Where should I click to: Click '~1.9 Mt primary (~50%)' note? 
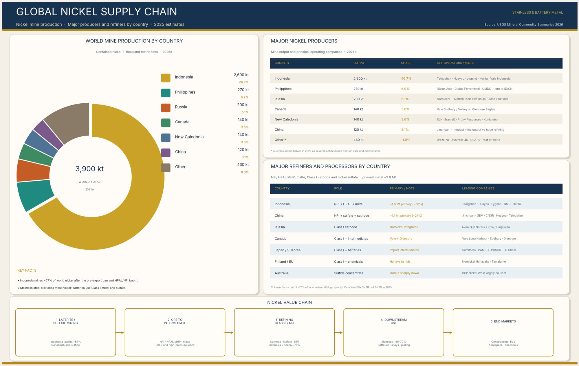point(406,204)
